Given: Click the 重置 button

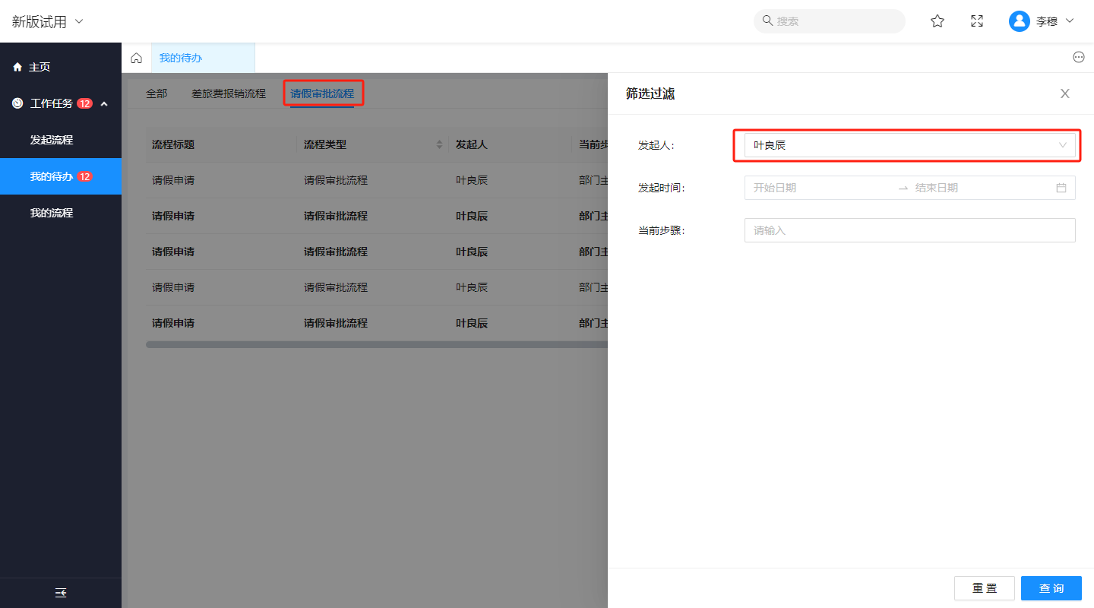Looking at the screenshot, I should pos(984,588).
